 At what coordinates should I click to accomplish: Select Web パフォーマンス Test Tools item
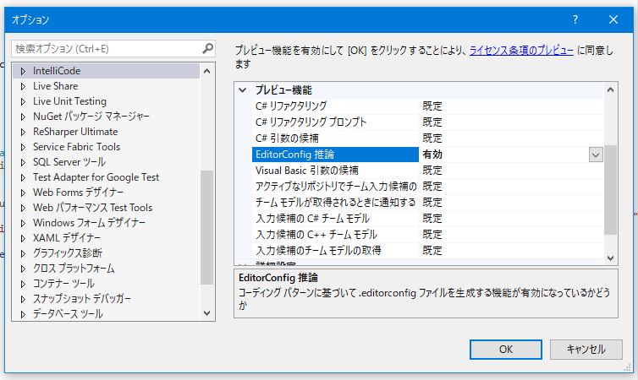click(93, 208)
